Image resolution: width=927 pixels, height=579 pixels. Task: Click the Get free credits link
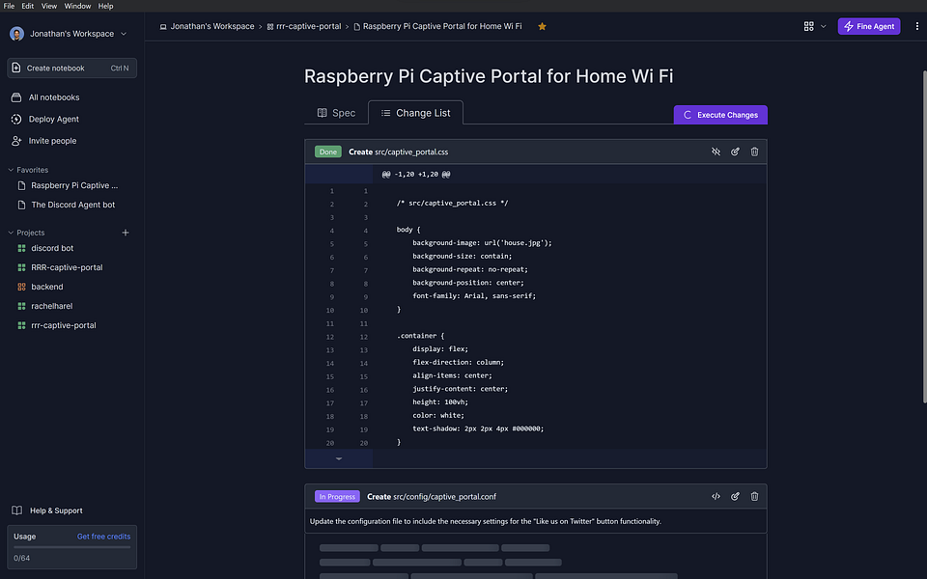coord(103,537)
